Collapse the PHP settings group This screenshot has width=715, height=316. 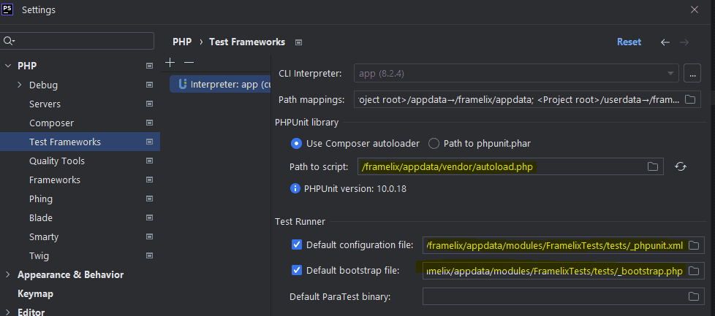(x=8, y=66)
